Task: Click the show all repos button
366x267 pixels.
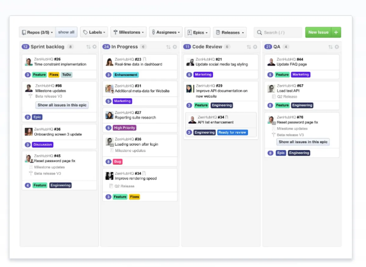Action: [66, 32]
